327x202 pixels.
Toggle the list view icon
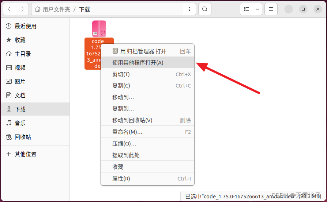247,9
